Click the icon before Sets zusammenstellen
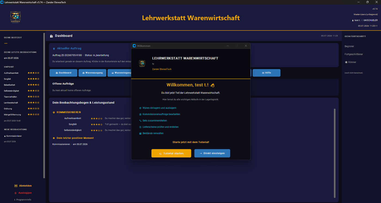 (x=140, y=121)
